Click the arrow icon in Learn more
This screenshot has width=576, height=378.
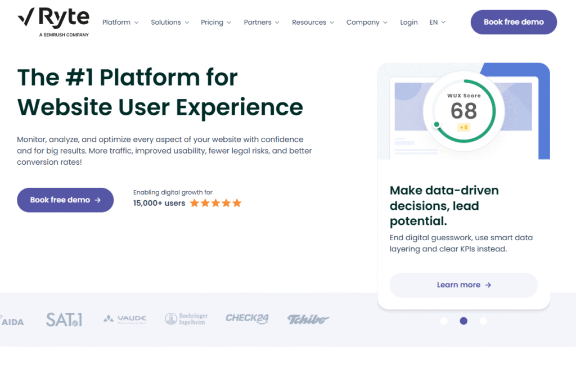pos(488,285)
